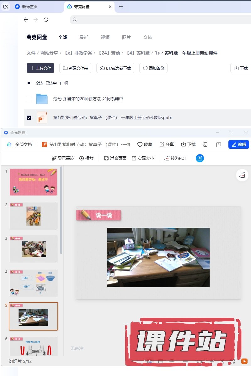Navigate to 【24】劳动 breadcrumb folder
251x376 pixels.
[x=109, y=53]
